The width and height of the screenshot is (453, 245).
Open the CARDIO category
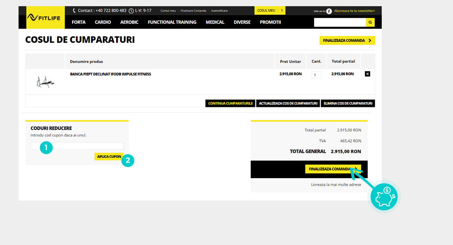click(x=103, y=22)
